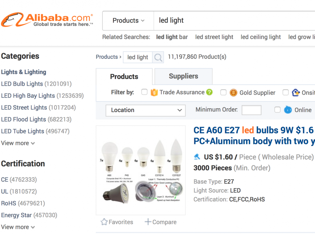Click the Minimum Order input box
315x234 pixels.
pos(251,110)
